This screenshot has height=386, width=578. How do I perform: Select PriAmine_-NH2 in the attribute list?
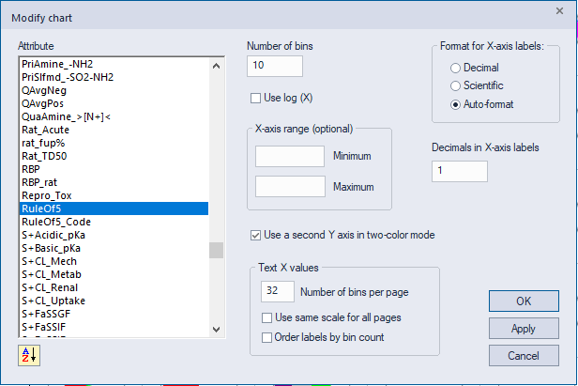pos(114,64)
